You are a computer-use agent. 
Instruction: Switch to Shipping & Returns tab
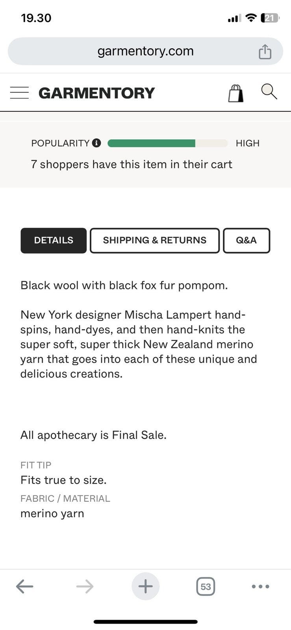(x=154, y=240)
